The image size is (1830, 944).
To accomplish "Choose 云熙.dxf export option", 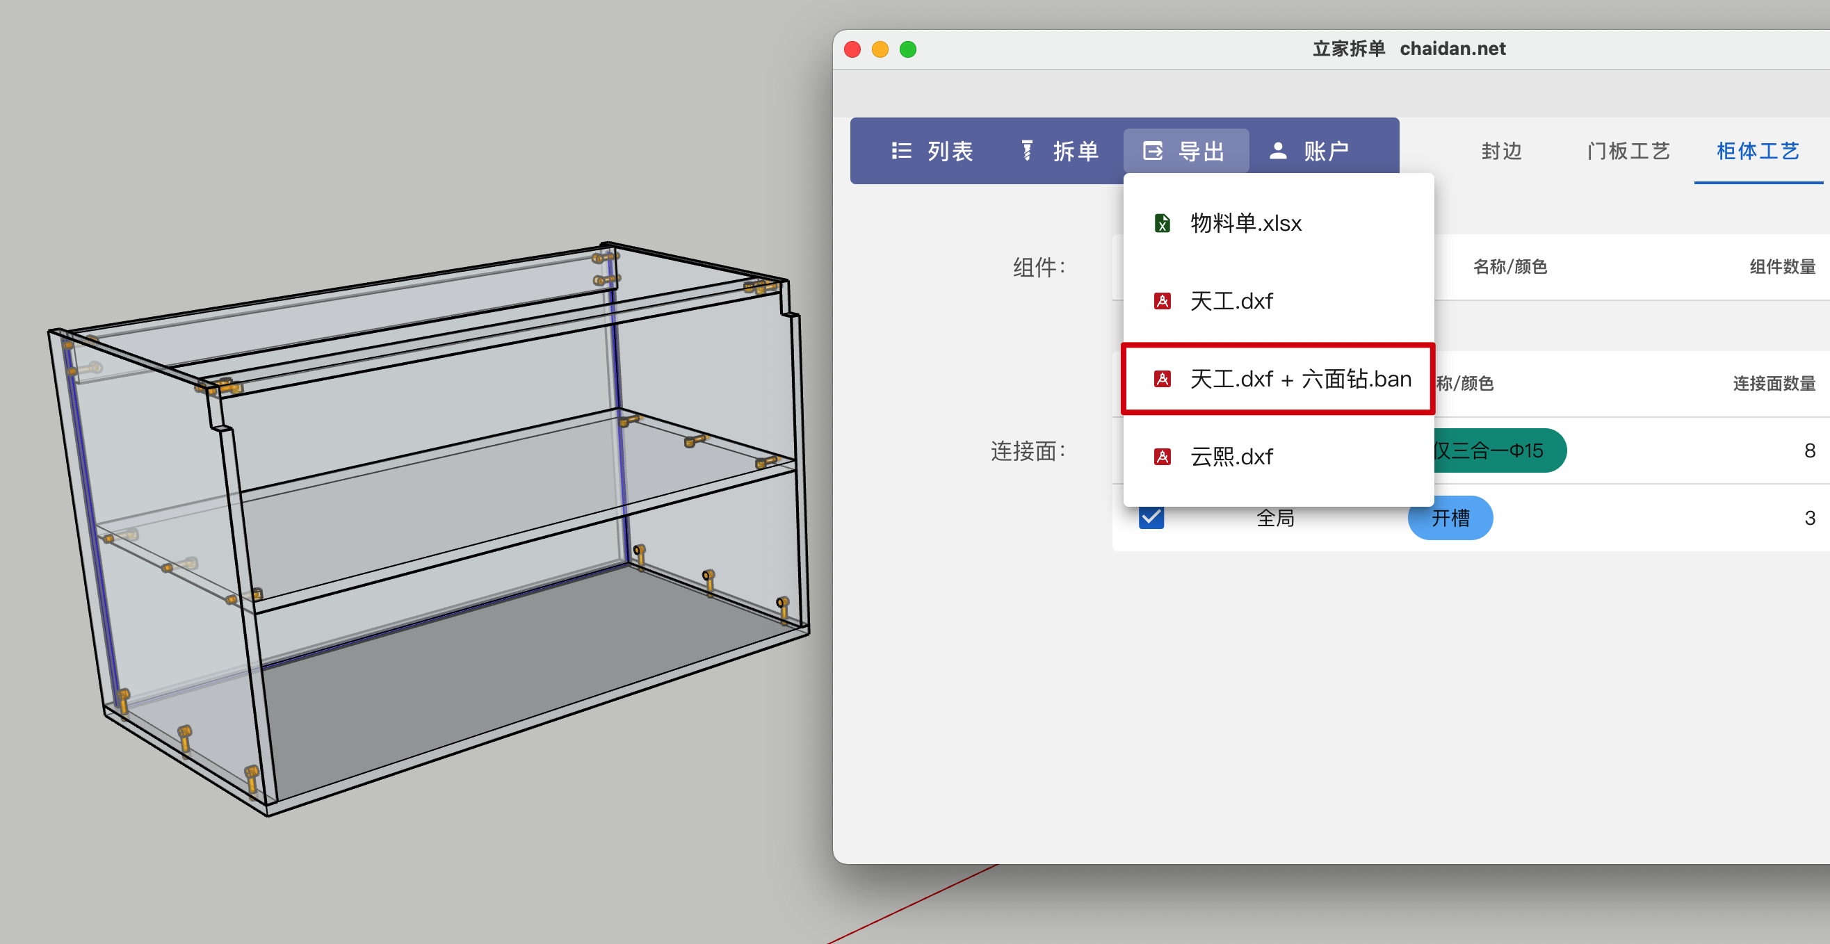I will [x=1278, y=456].
